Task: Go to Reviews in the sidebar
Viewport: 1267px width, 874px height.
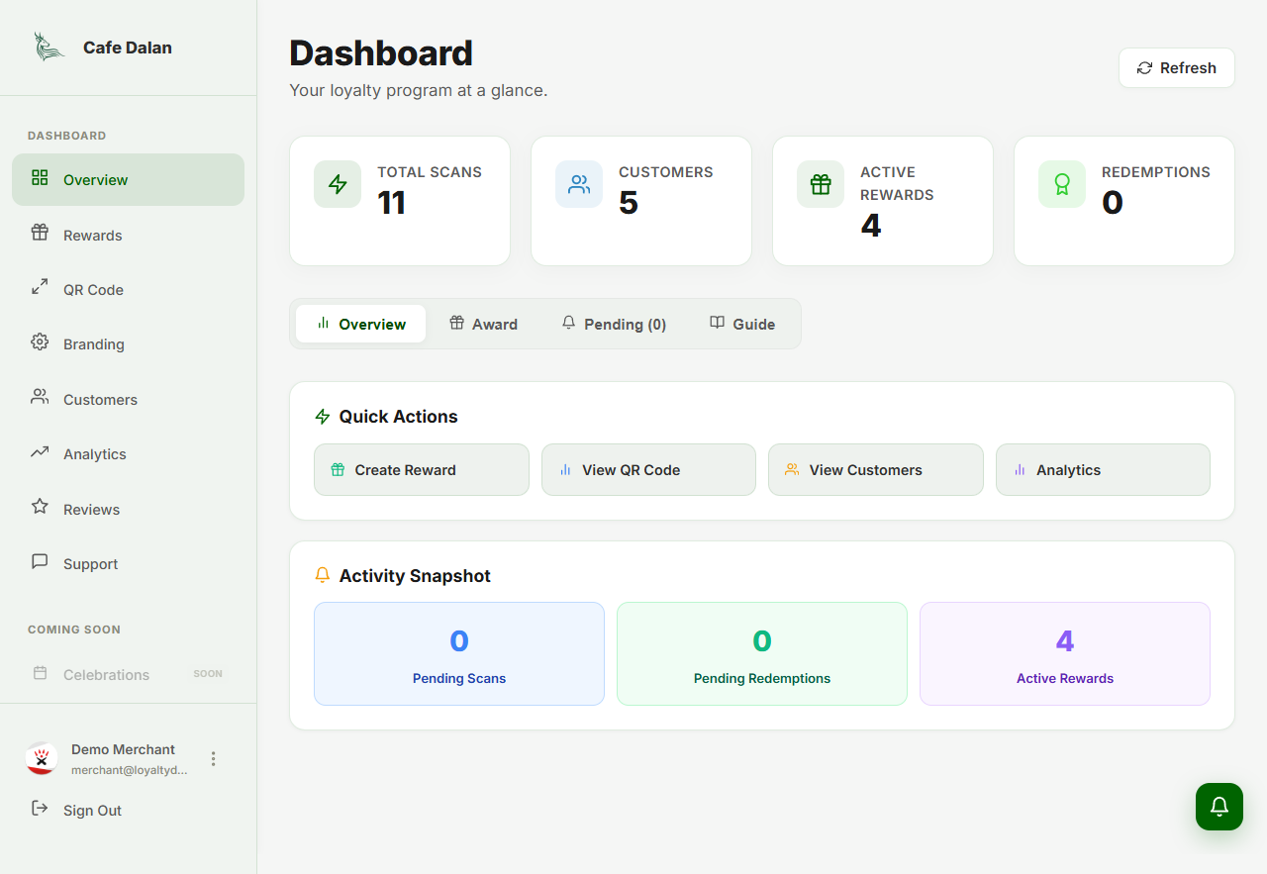Action: pyautogui.click(x=91, y=510)
